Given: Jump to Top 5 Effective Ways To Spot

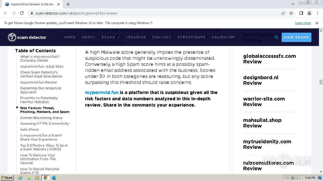Looking at the screenshot, I should click(44, 147).
